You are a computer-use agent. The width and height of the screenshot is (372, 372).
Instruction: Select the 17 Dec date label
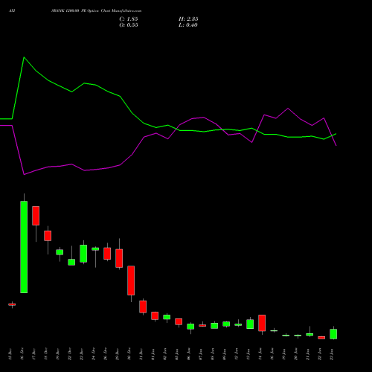(x=34, y=354)
